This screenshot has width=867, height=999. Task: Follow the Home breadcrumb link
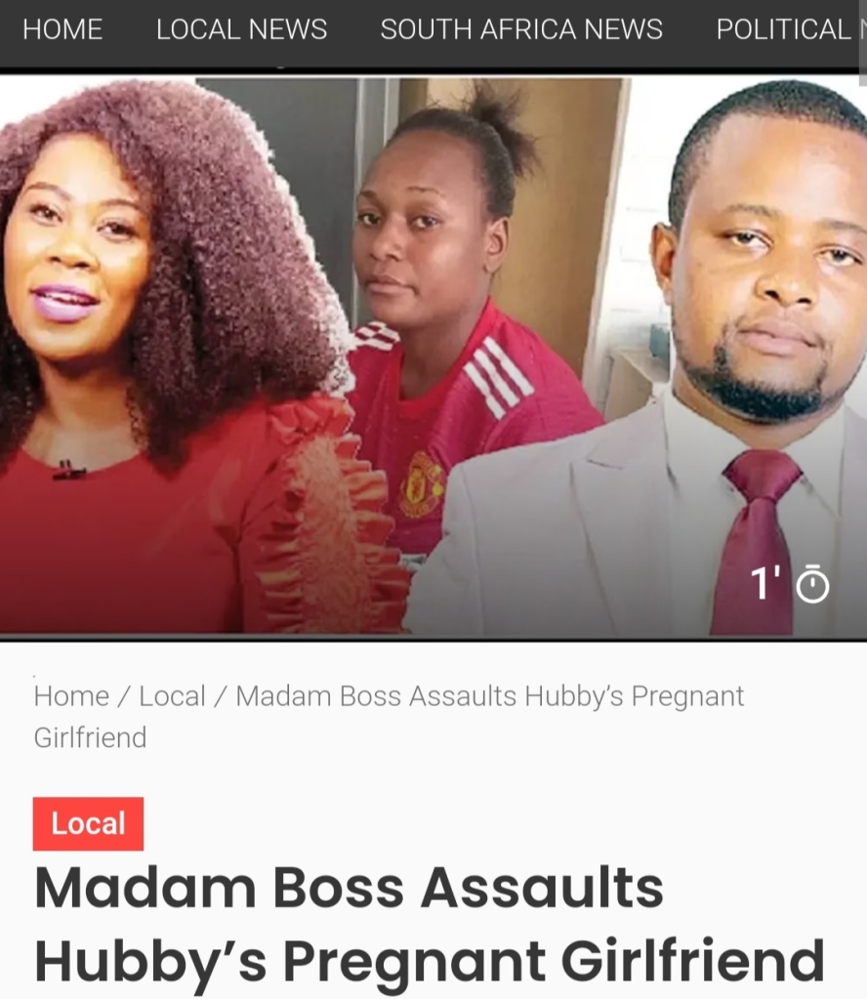[x=71, y=695]
